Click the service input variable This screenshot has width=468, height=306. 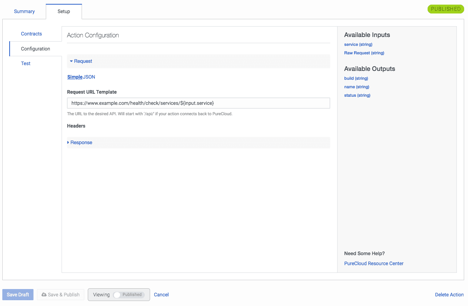tap(358, 44)
